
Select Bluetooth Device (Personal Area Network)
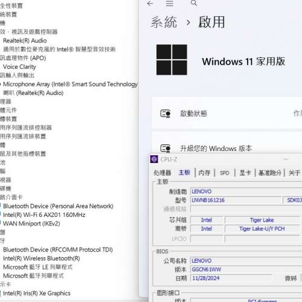[58, 206]
